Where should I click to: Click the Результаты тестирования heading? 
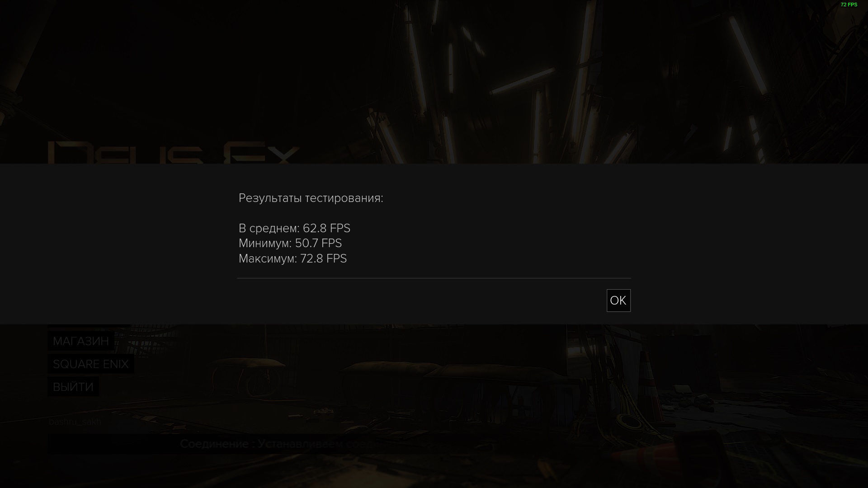tap(311, 198)
